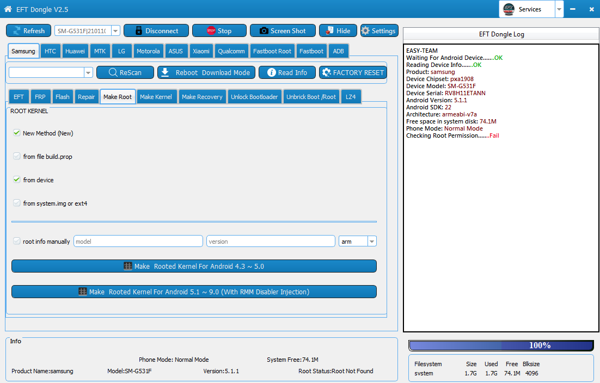Image resolution: width=600 pixels, height=383 pixels.
Task: Open the Unlock Bootloader tab
Action: [254, 97]
